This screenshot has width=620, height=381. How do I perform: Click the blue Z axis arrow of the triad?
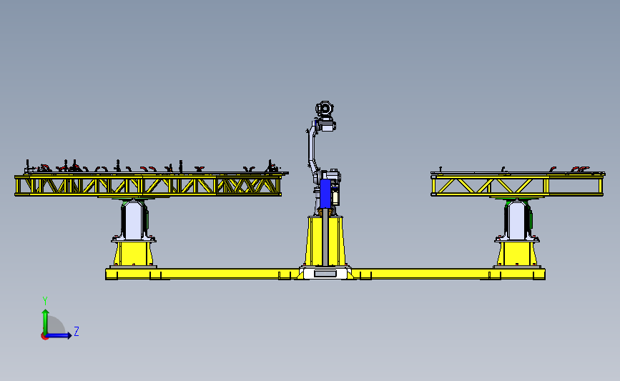[59, 335]
